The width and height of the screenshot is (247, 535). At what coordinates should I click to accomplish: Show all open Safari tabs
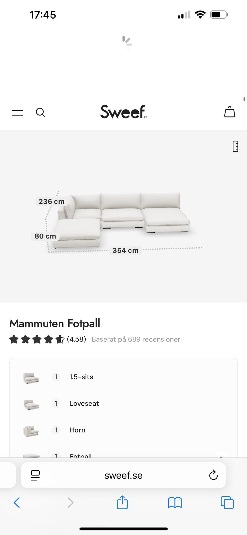point(227,503)
